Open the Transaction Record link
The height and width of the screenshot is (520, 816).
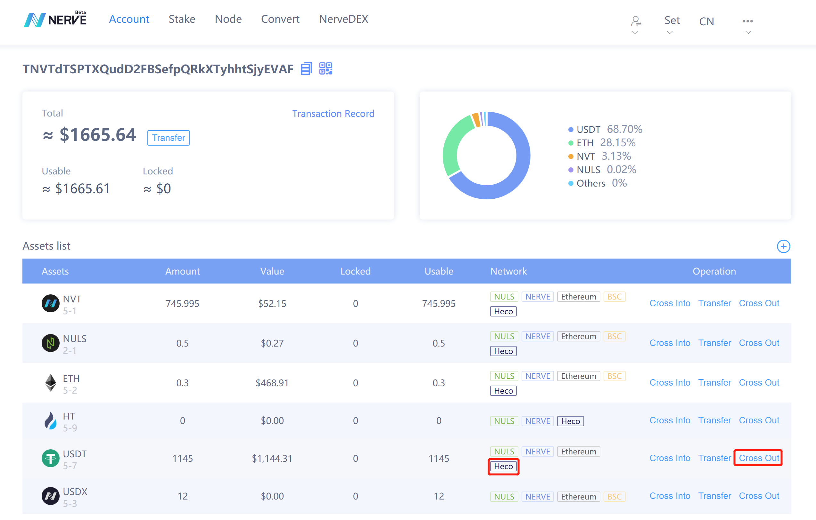click(333, 113)
